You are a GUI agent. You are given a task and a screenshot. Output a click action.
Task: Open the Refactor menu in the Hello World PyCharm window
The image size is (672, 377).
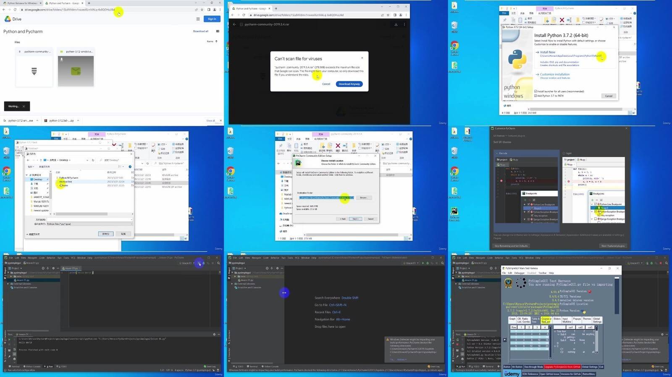pyautogui.click(x=51, y=257)
